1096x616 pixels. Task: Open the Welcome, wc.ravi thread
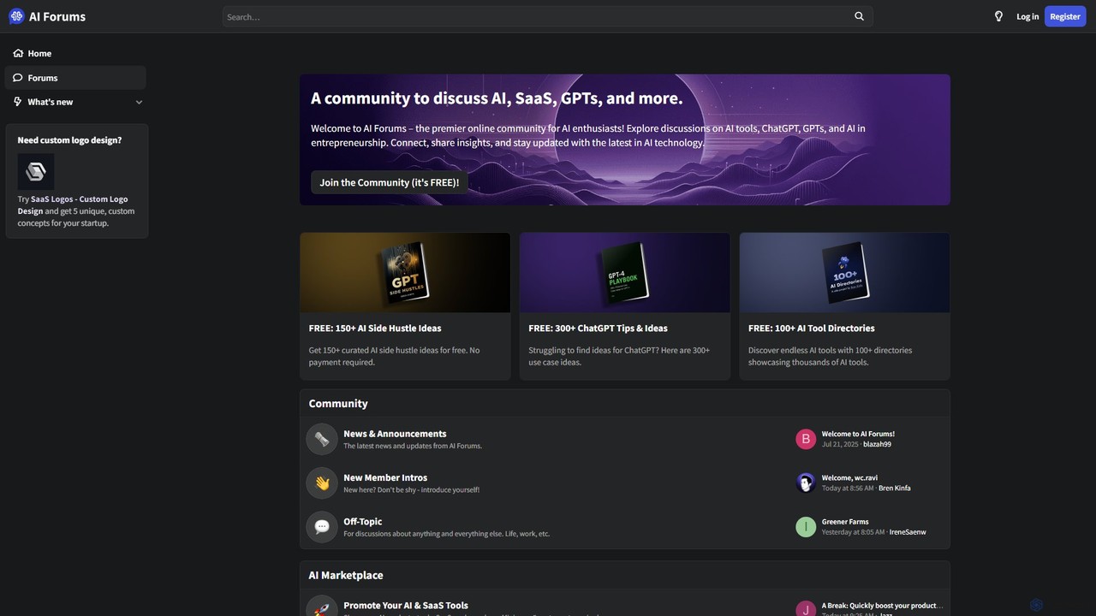tap(849, 477)
